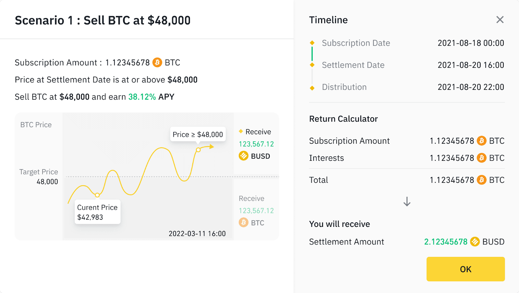Viewport: 519px width, 293px height.
Task: Click the Target Price 48,000 label
Action: [39, 176]
